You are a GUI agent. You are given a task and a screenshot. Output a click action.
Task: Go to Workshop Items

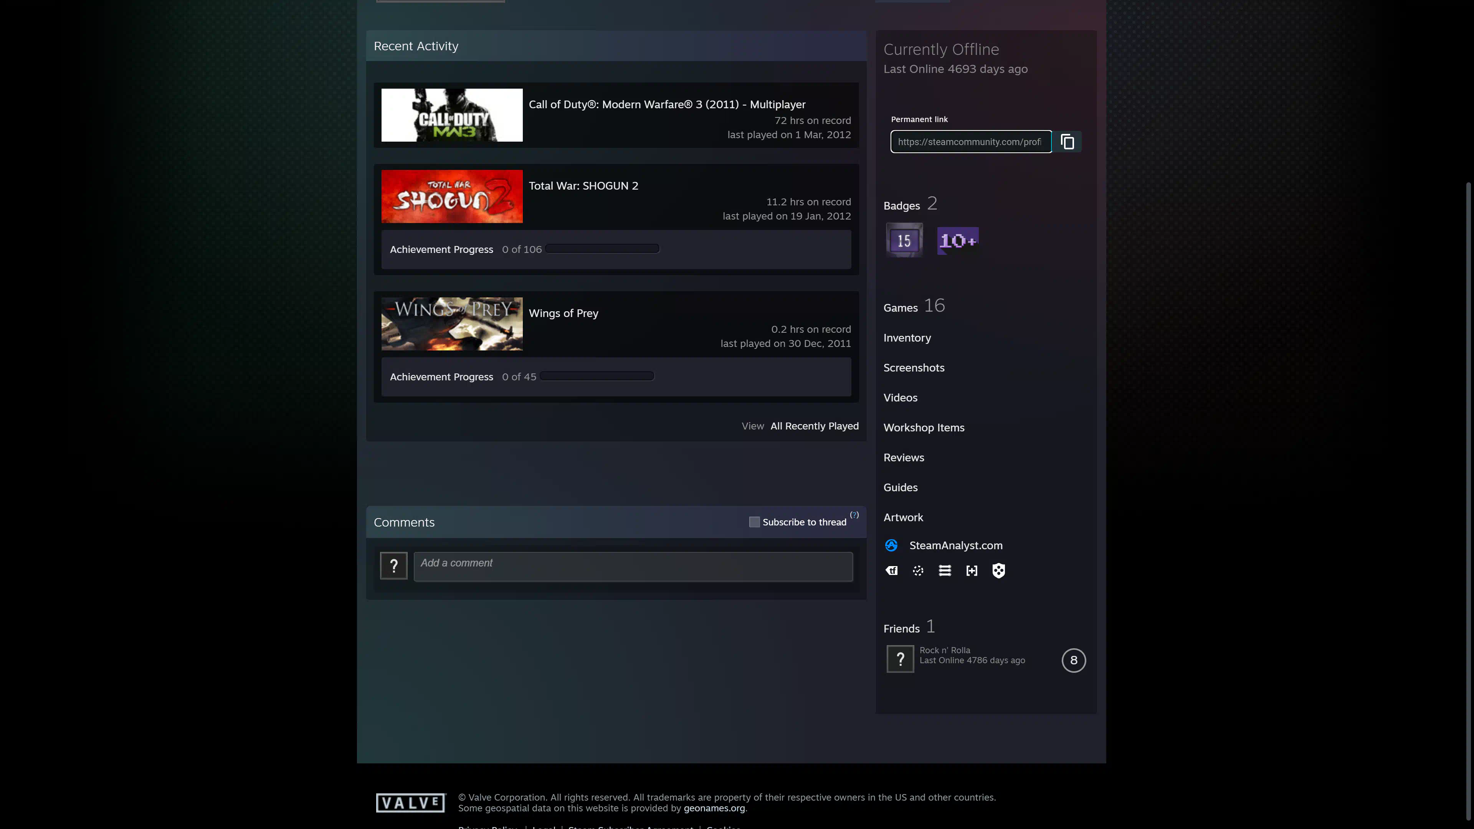[x=924, y=428]
